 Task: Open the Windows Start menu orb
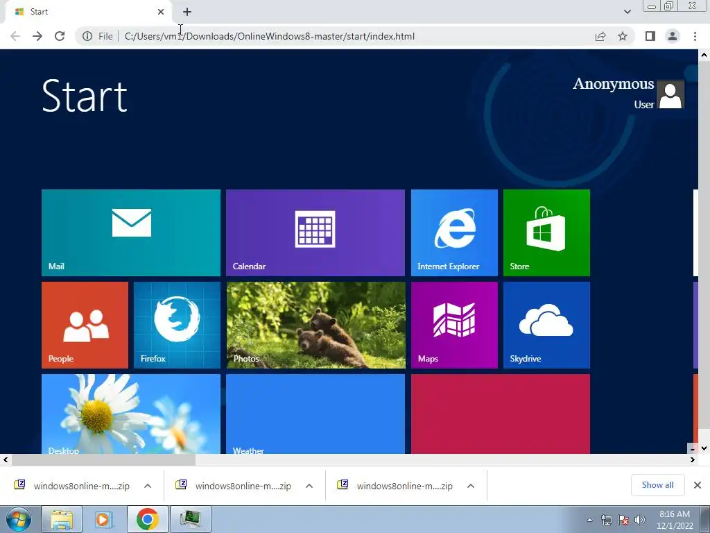pos(18,519)
